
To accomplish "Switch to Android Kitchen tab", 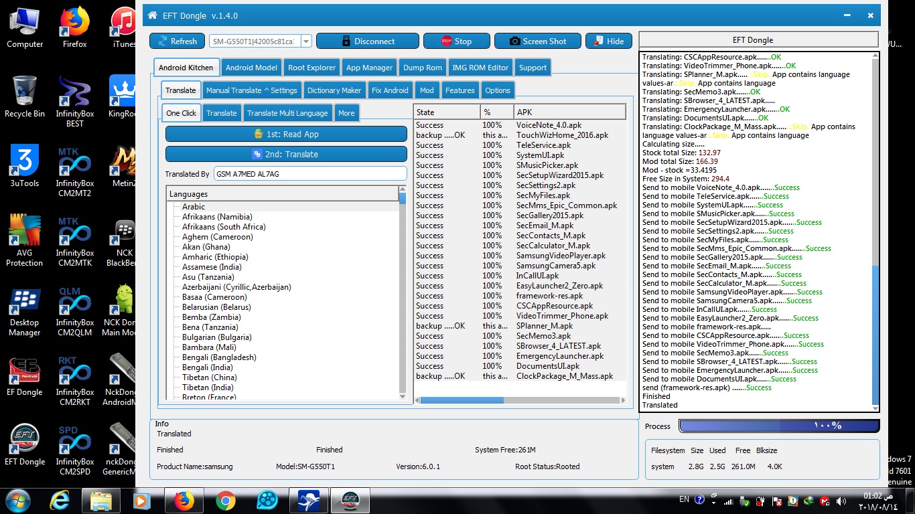I will (186, 68).
